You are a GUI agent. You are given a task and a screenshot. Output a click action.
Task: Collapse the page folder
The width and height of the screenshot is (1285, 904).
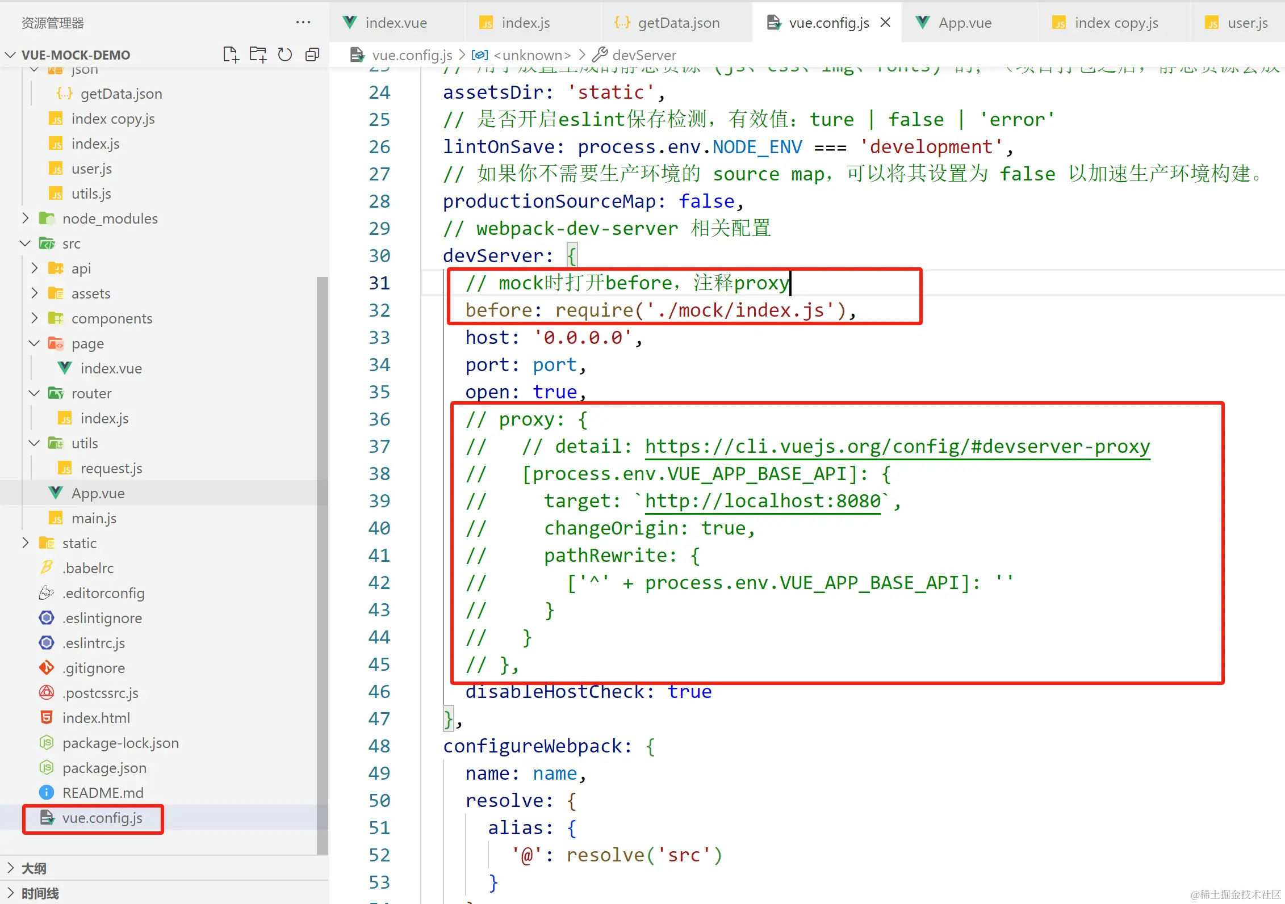(35, 343)
